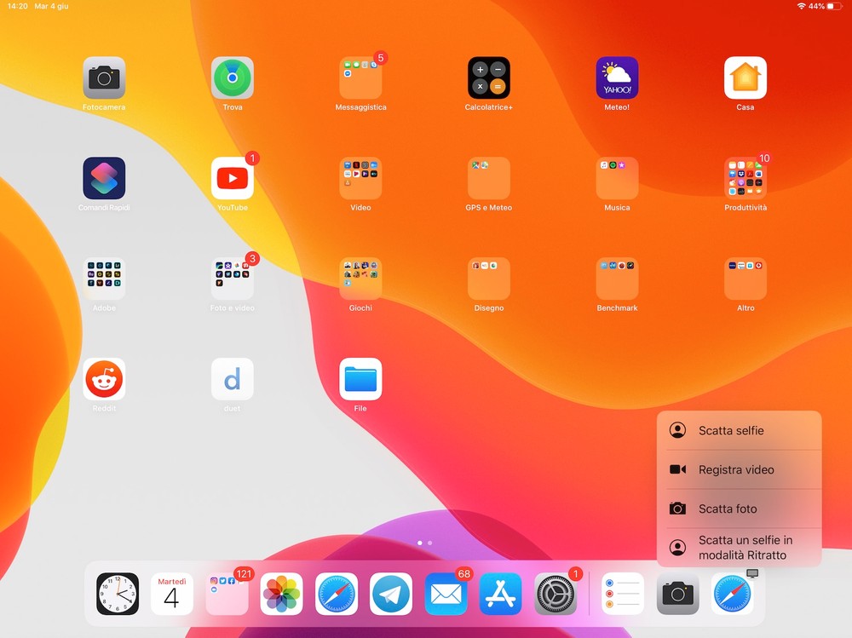Launch Calcolatrice+ app
852x638 pixels.
pyautogui.click(x=488, y=78)
